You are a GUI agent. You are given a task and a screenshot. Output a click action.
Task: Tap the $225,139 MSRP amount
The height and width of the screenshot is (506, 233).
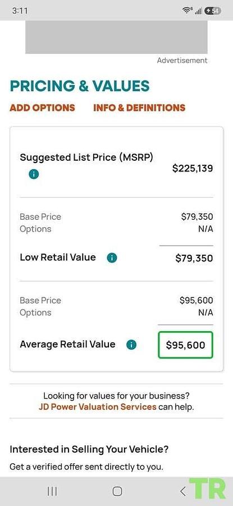click(x=193, y=169)
